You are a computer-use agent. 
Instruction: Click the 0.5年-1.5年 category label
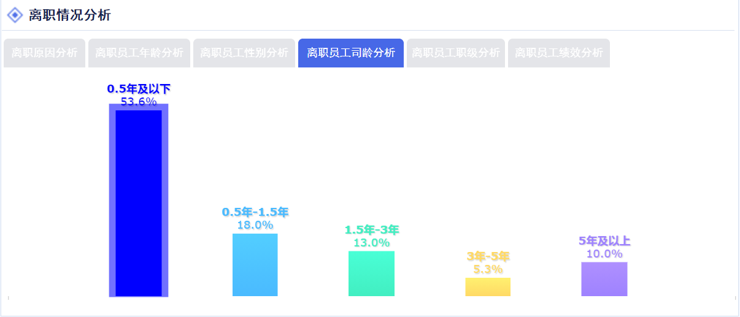(x=255, y=212)
